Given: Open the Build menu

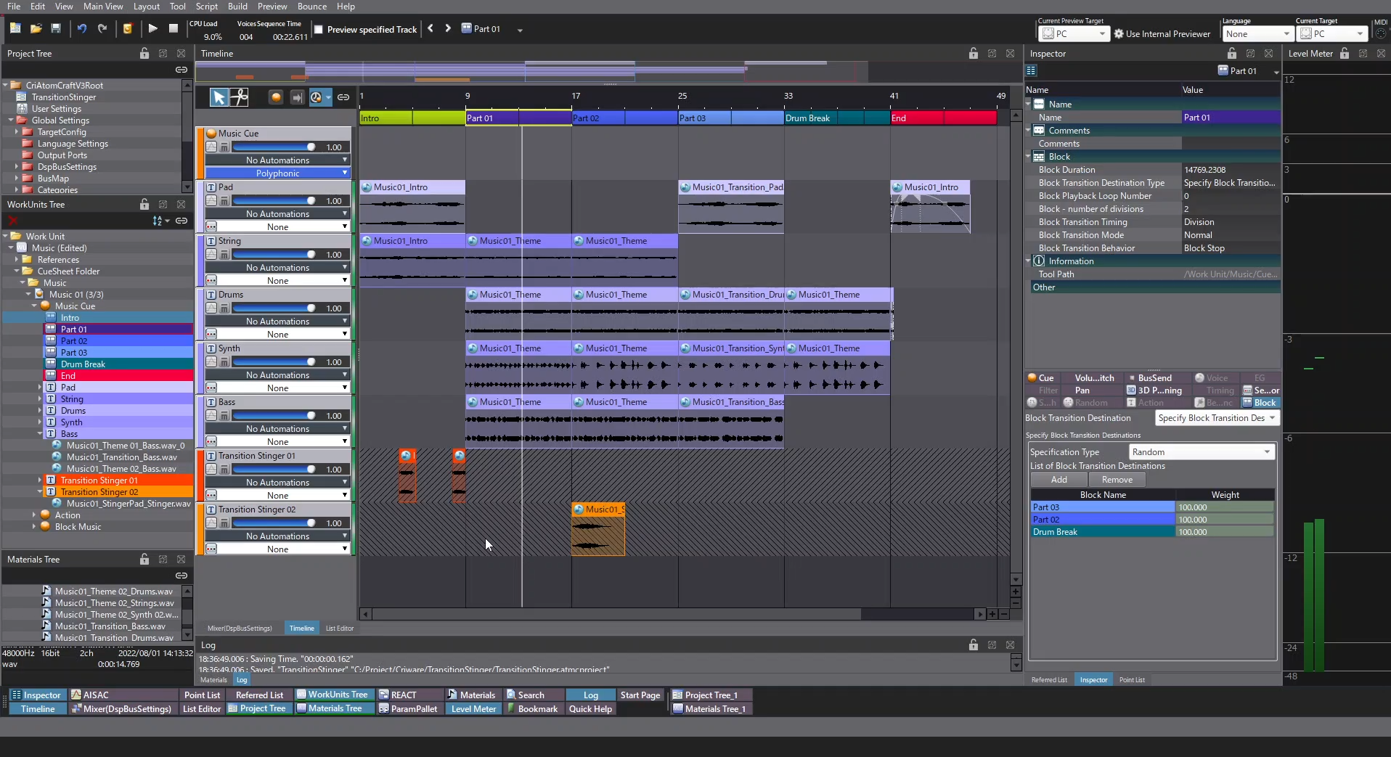Looking at the screenshot, I should click(x=237, y=7).
